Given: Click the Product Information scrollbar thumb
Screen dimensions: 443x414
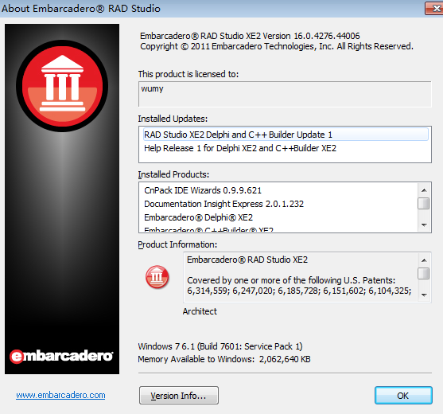Looking at the screenshot, I should click(424, 273).
